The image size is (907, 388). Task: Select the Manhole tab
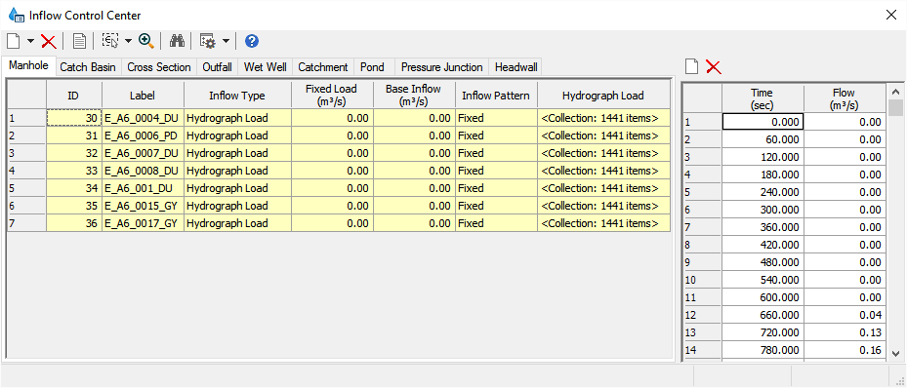click(29, 66)
